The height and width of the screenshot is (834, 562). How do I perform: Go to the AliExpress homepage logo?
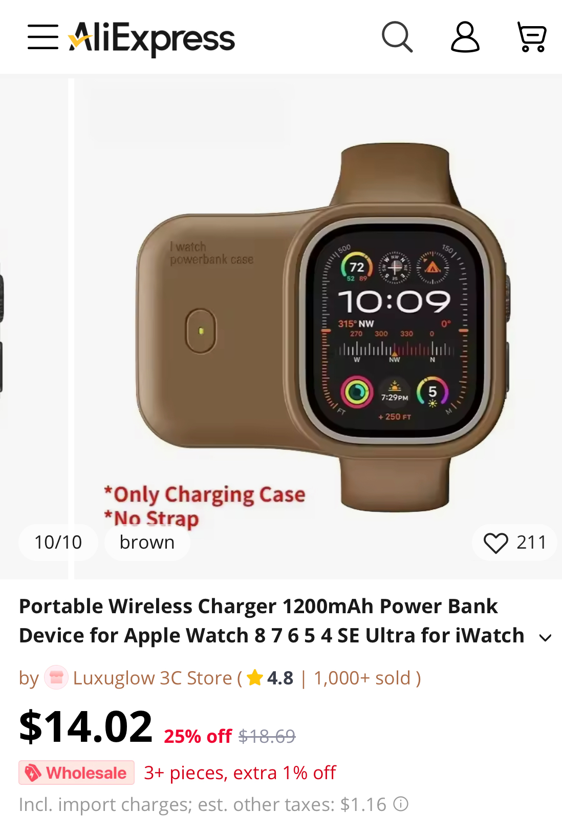click(152, 37)
